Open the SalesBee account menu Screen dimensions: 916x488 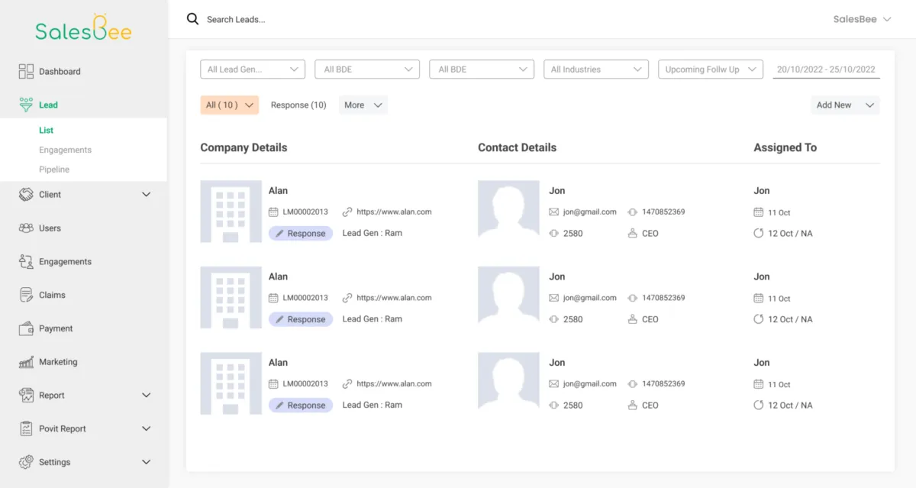[x=862, y=19]
